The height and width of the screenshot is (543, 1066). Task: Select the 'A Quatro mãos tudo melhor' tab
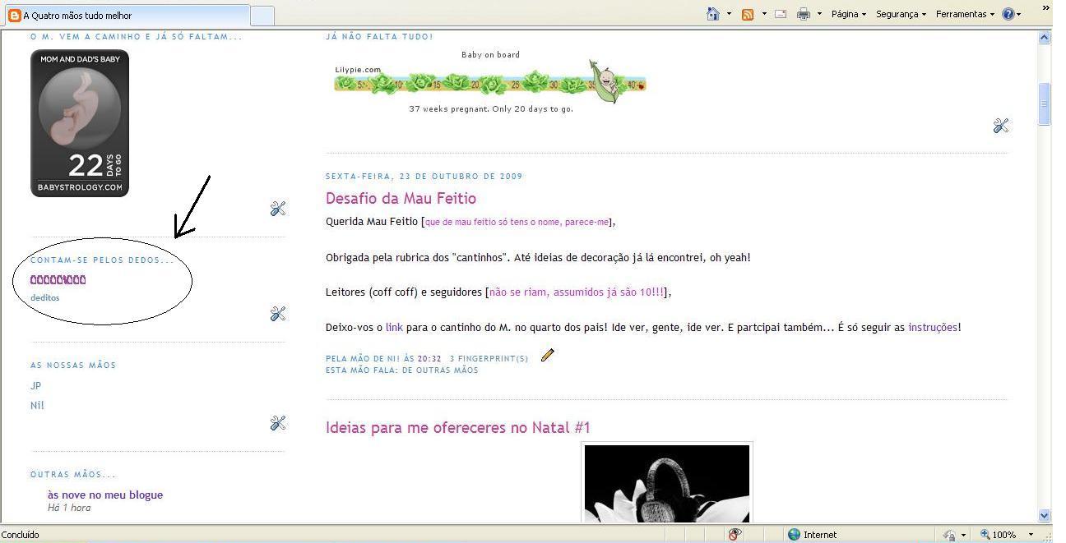pyautogui.click(x=127, y=15)
